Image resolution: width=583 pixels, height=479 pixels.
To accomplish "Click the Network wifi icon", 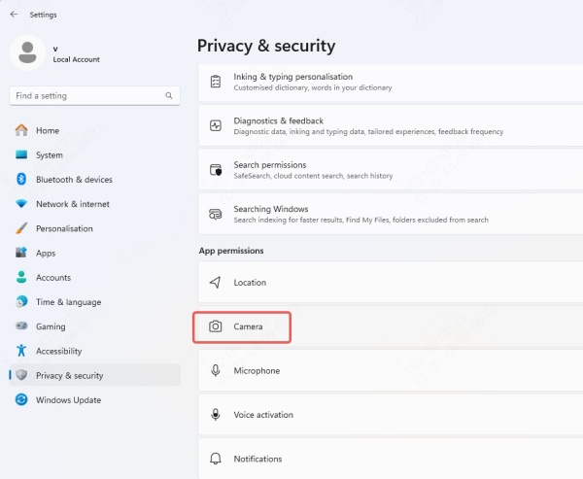I will [21, 204].
